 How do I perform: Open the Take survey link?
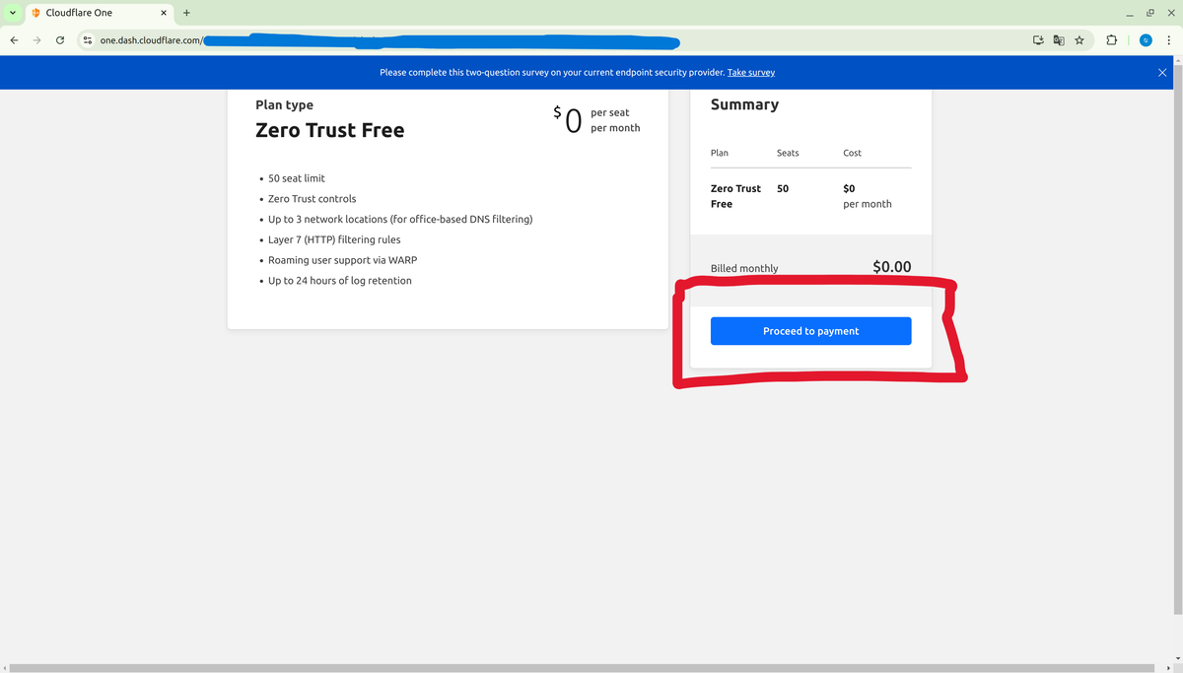tap(751, 73)
